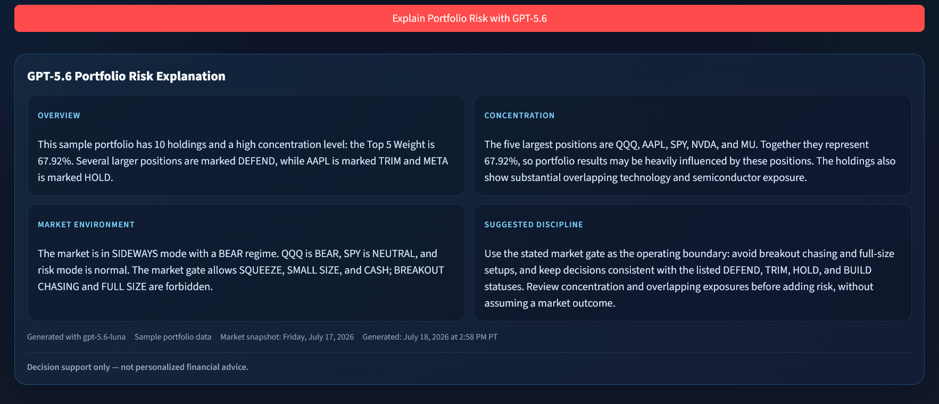This screenshot has width=939, height=404.
Task: Click Explain Portfolio Risk with GPT-5.6 button
Action: click(x=469, y=19)
